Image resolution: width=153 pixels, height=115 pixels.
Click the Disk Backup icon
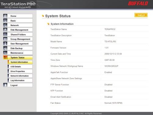[5, 48]
